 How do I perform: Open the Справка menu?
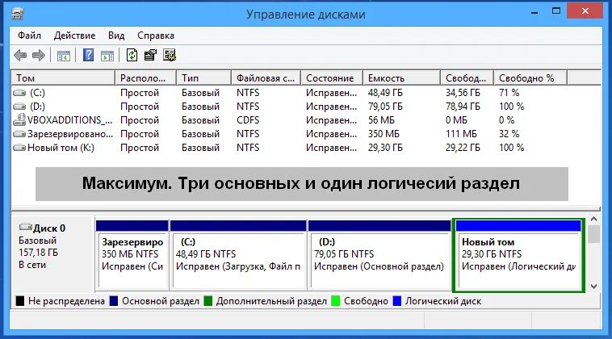(x=156, y=36)
